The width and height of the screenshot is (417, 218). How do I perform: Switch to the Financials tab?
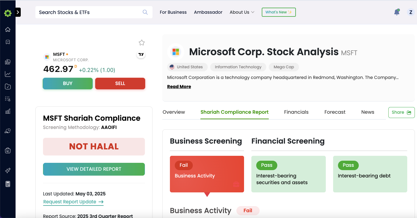point(296,112)
